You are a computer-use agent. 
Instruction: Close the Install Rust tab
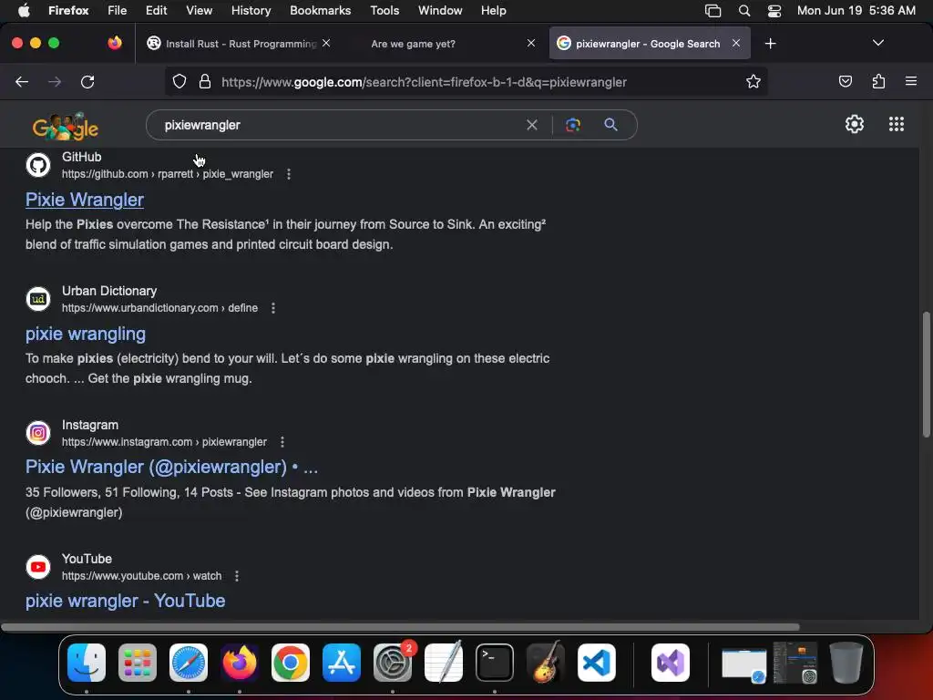(326, 43)
